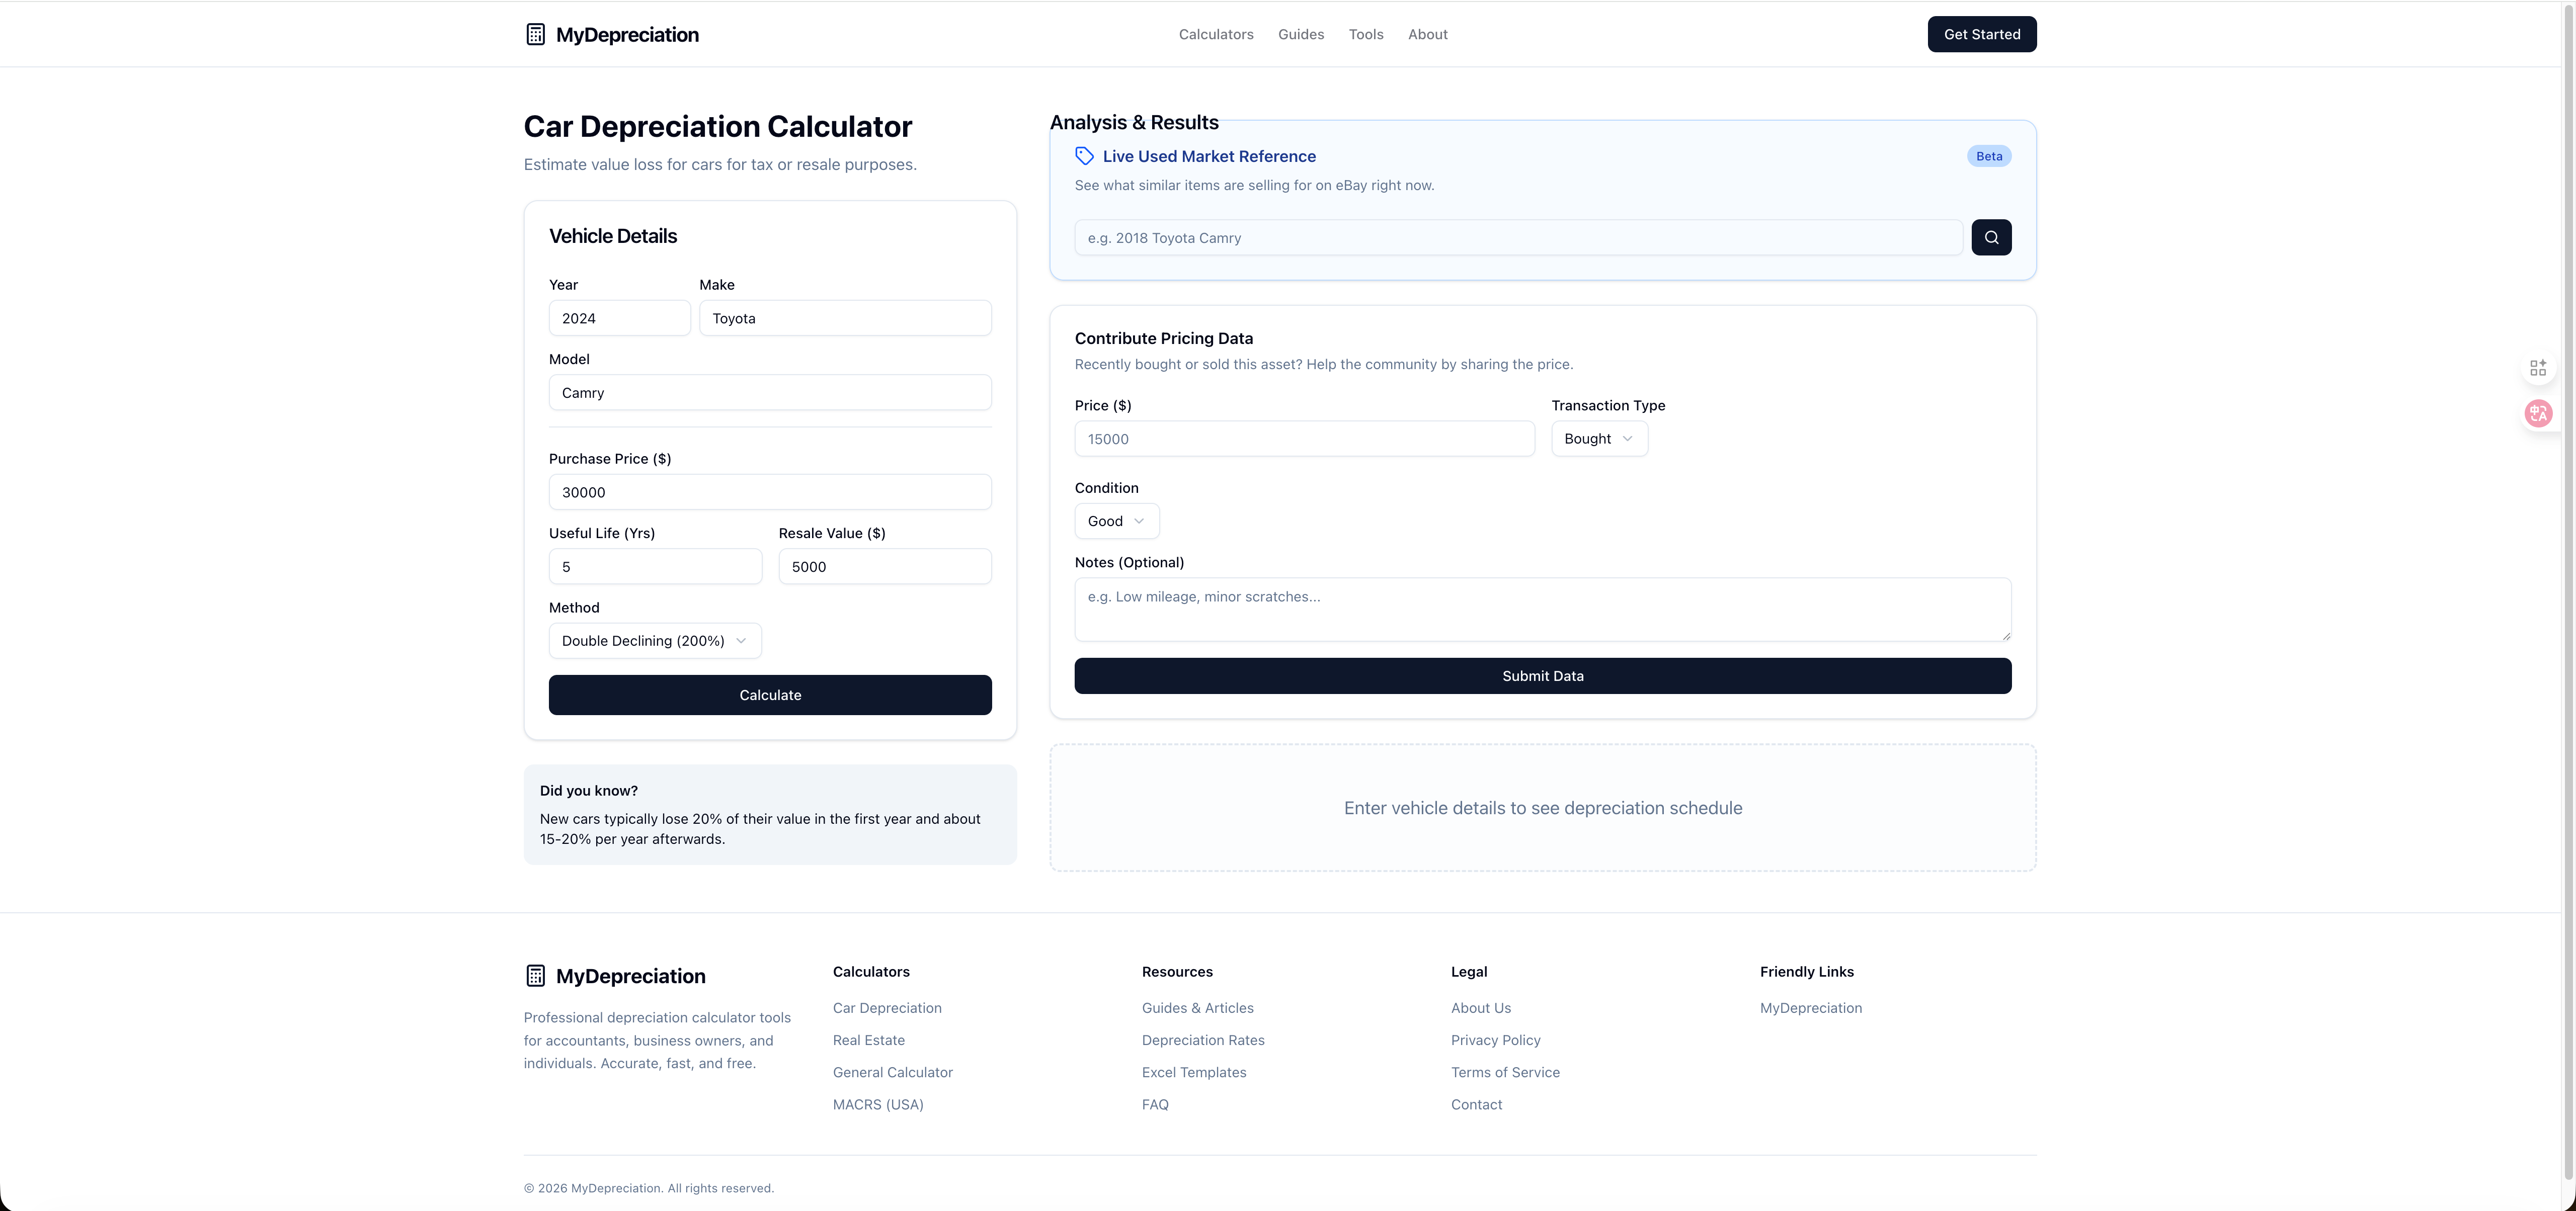Click the pink translation icon on right edge

(2539, 413)
